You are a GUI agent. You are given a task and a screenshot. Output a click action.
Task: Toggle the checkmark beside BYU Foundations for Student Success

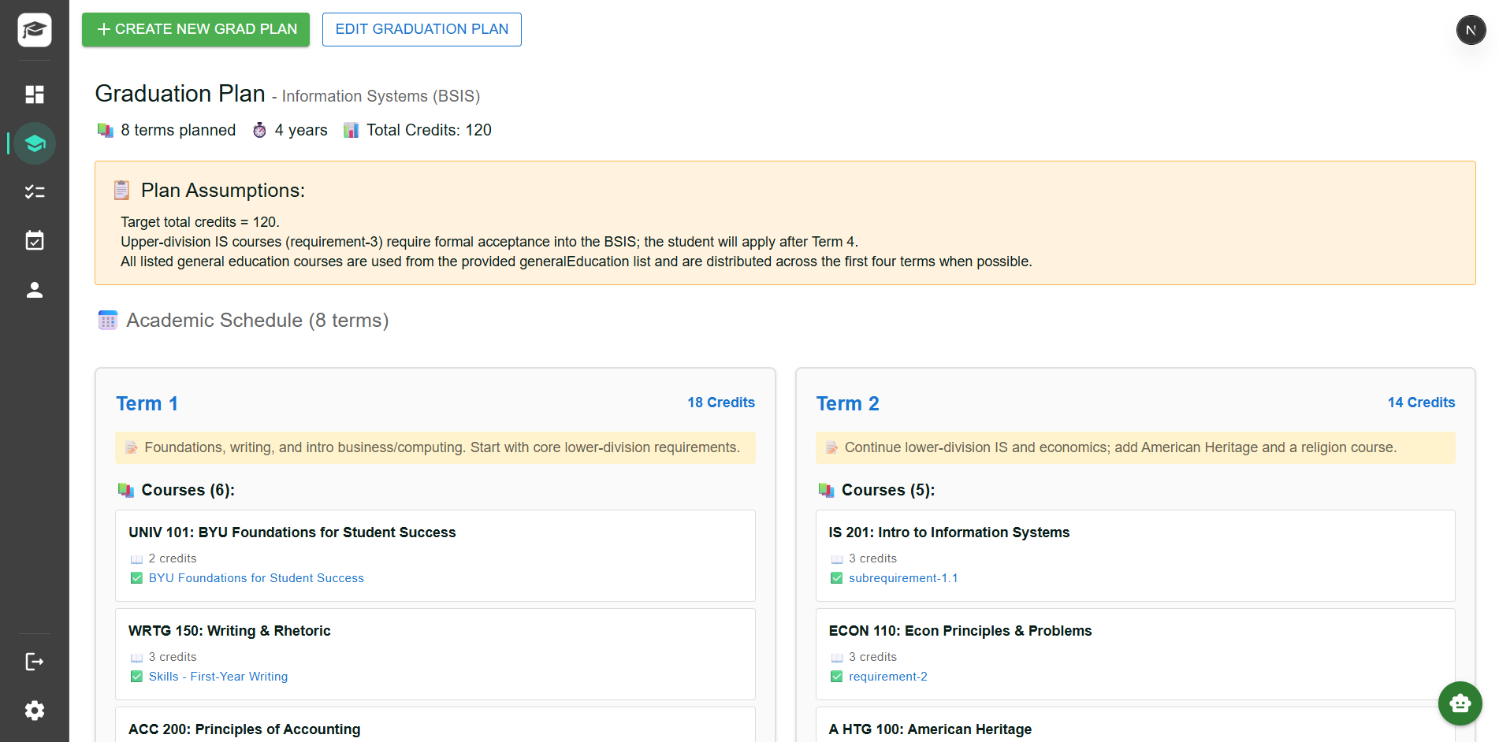click(x=136, y=577)
